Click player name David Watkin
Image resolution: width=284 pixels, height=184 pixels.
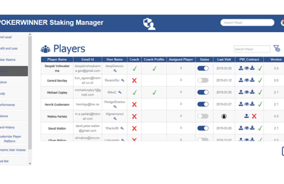[x=57, y=129]
